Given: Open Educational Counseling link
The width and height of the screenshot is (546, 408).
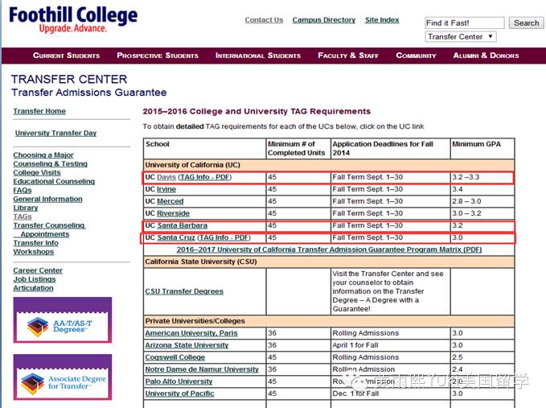Looking at the screenshot, I should [54, 181].
